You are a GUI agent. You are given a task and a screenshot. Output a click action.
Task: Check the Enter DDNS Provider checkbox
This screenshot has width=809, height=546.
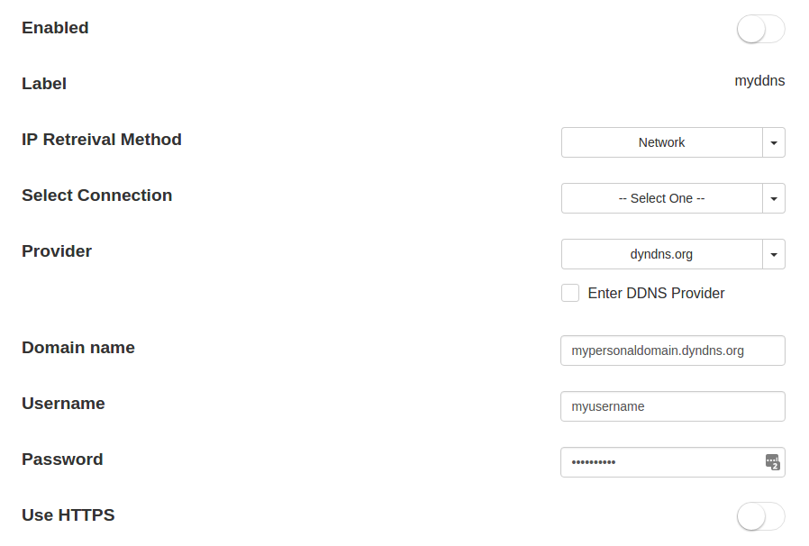tap(570, 293)
